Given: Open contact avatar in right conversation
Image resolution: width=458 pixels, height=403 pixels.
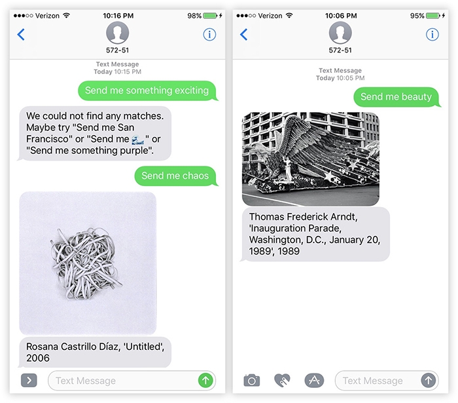Looking at the screenshot, I should 340,33.
